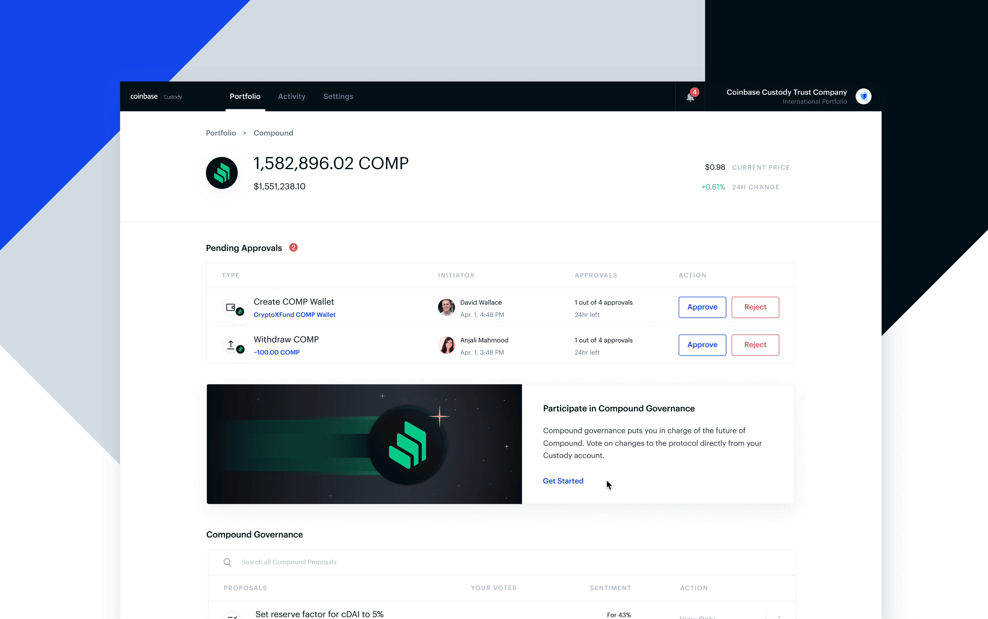Viewport: 988px width, 619px height.
Task: Click the CryptoXFund COMP Wallet link
Action: click(x=294, y=314)
